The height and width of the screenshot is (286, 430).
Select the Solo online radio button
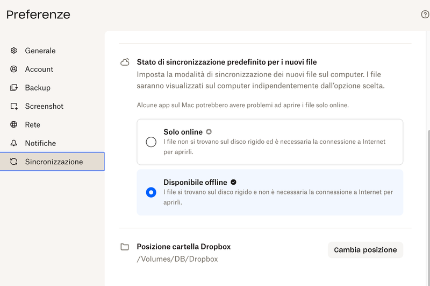151,142
